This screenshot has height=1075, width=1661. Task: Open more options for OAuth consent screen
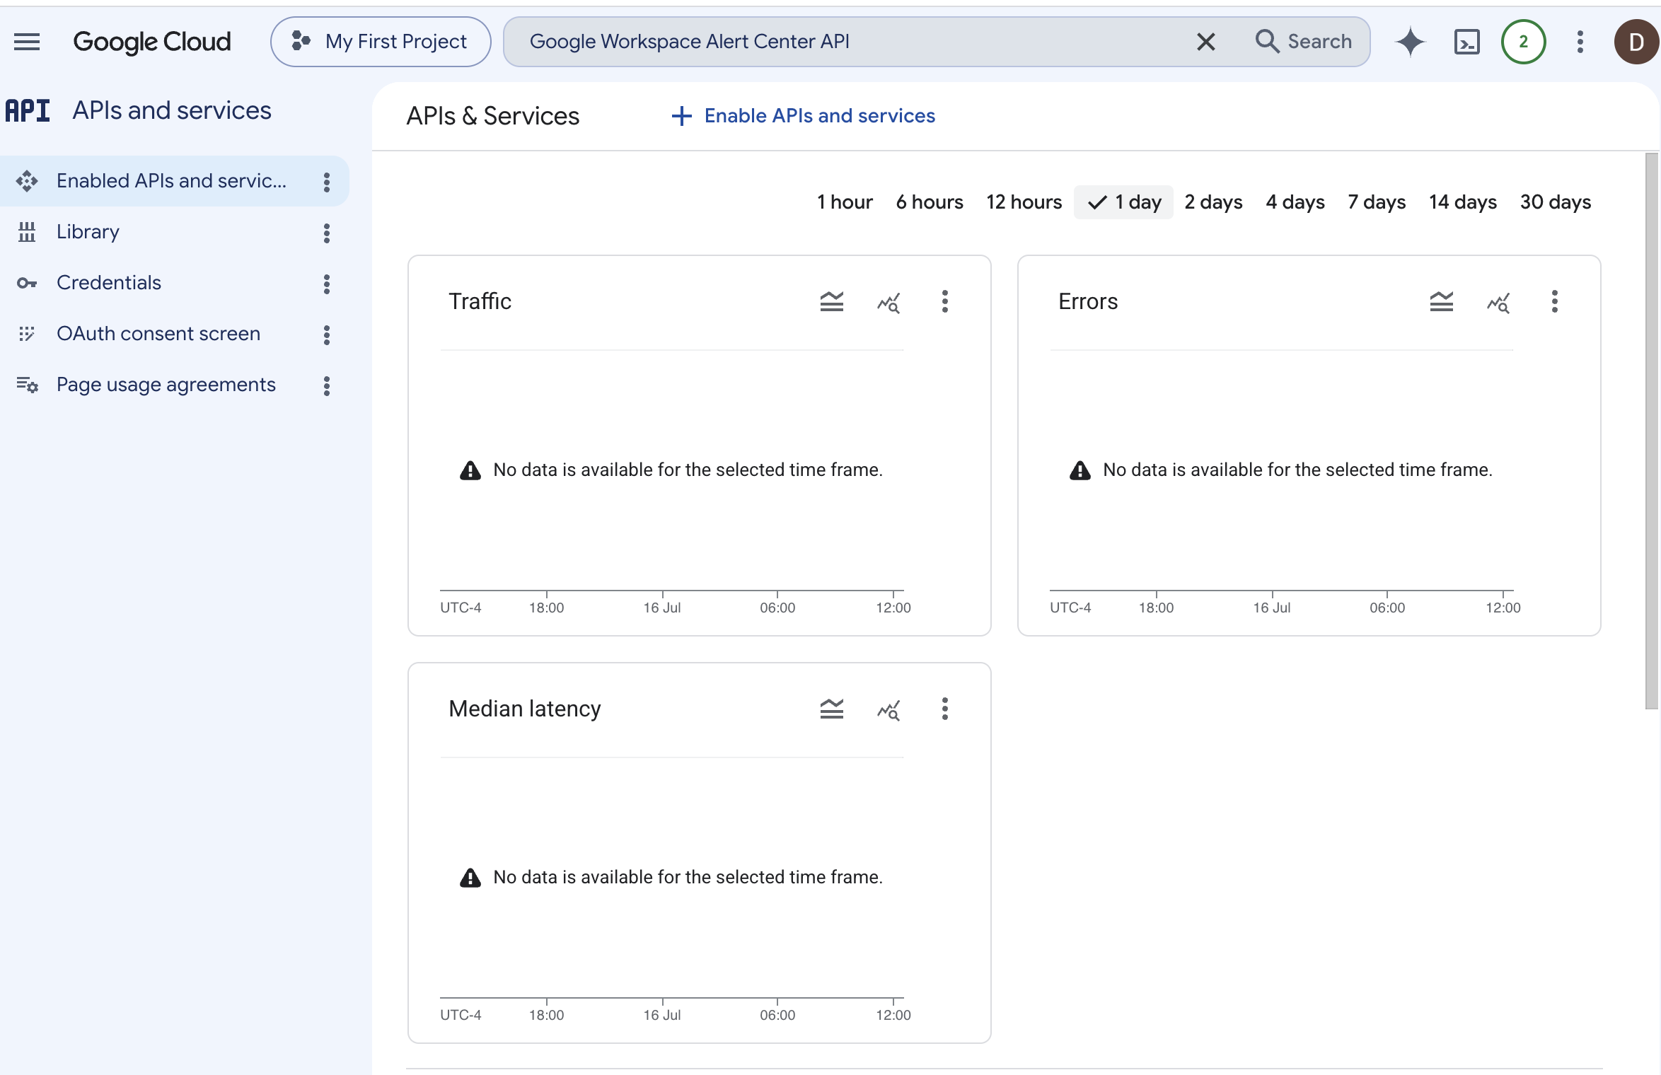(327, 335)
